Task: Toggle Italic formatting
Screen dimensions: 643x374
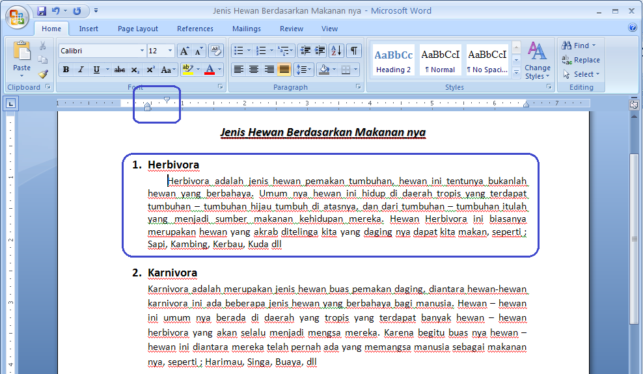Action: (81, 70)
